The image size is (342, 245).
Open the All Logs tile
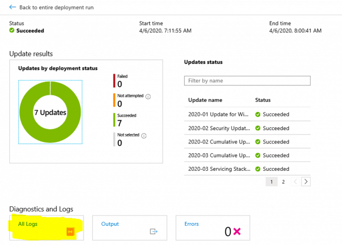(47, 228)
